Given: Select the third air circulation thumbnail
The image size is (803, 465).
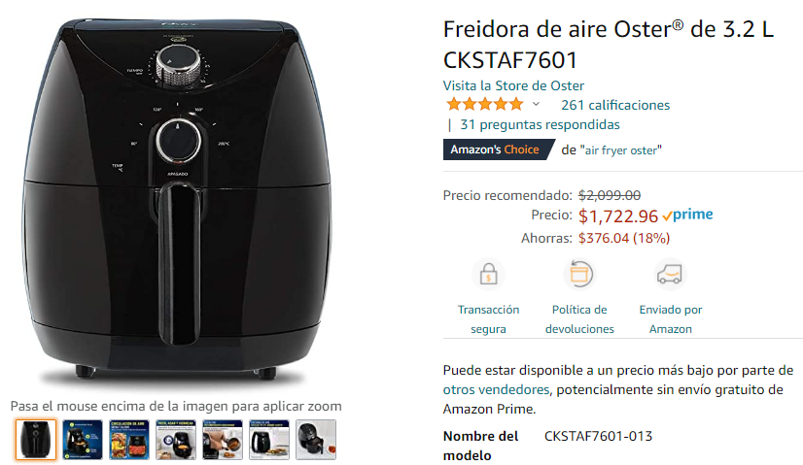Looking at the screenshot, I should click(129, 440).
